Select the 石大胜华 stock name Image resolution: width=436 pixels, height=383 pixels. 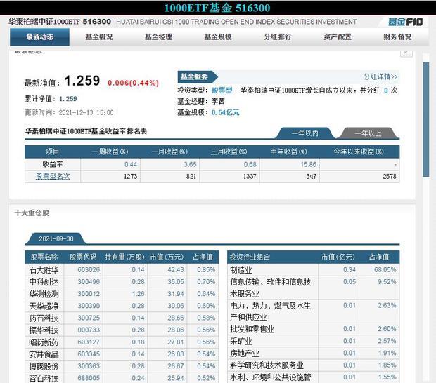[44, 270]
